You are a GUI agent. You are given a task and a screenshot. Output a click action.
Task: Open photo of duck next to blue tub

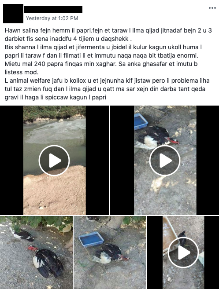[110, 252]
